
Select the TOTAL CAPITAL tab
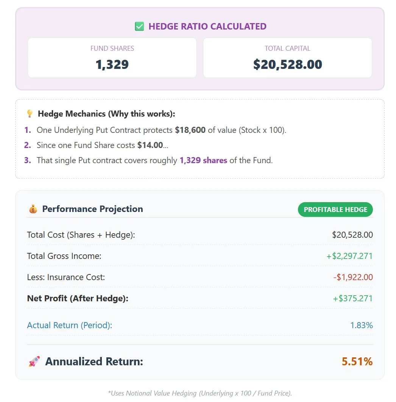click(x=287, y=48)
